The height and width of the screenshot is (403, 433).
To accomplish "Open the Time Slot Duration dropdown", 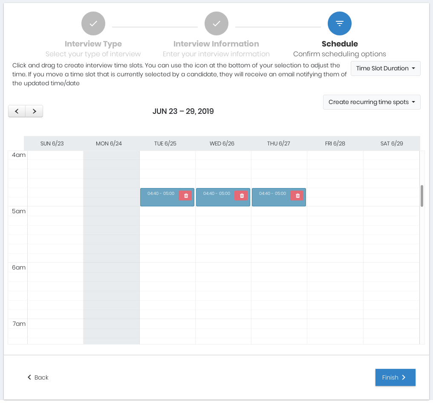I will (385, 69).
